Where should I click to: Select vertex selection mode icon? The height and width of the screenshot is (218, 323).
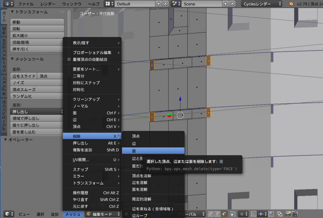[210, 214]
